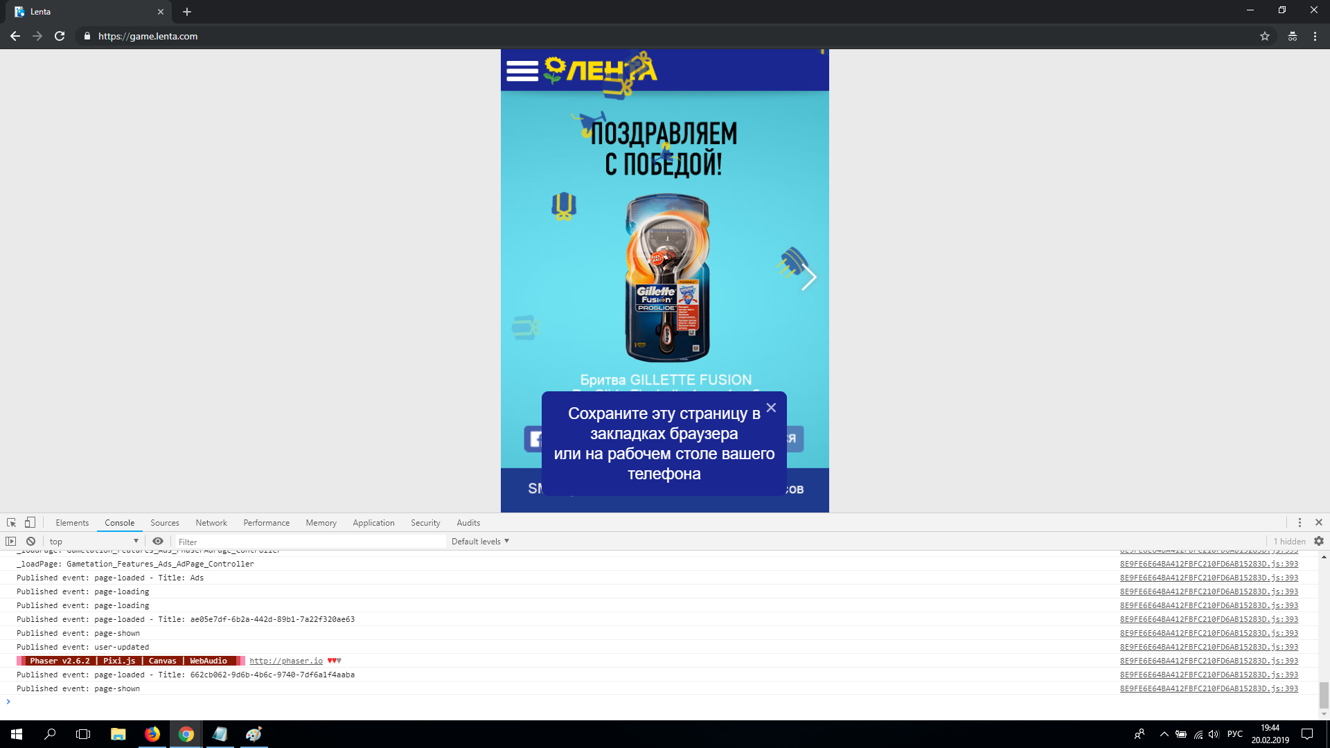Open the network status icon in the tray

[x=1198, y=734]
